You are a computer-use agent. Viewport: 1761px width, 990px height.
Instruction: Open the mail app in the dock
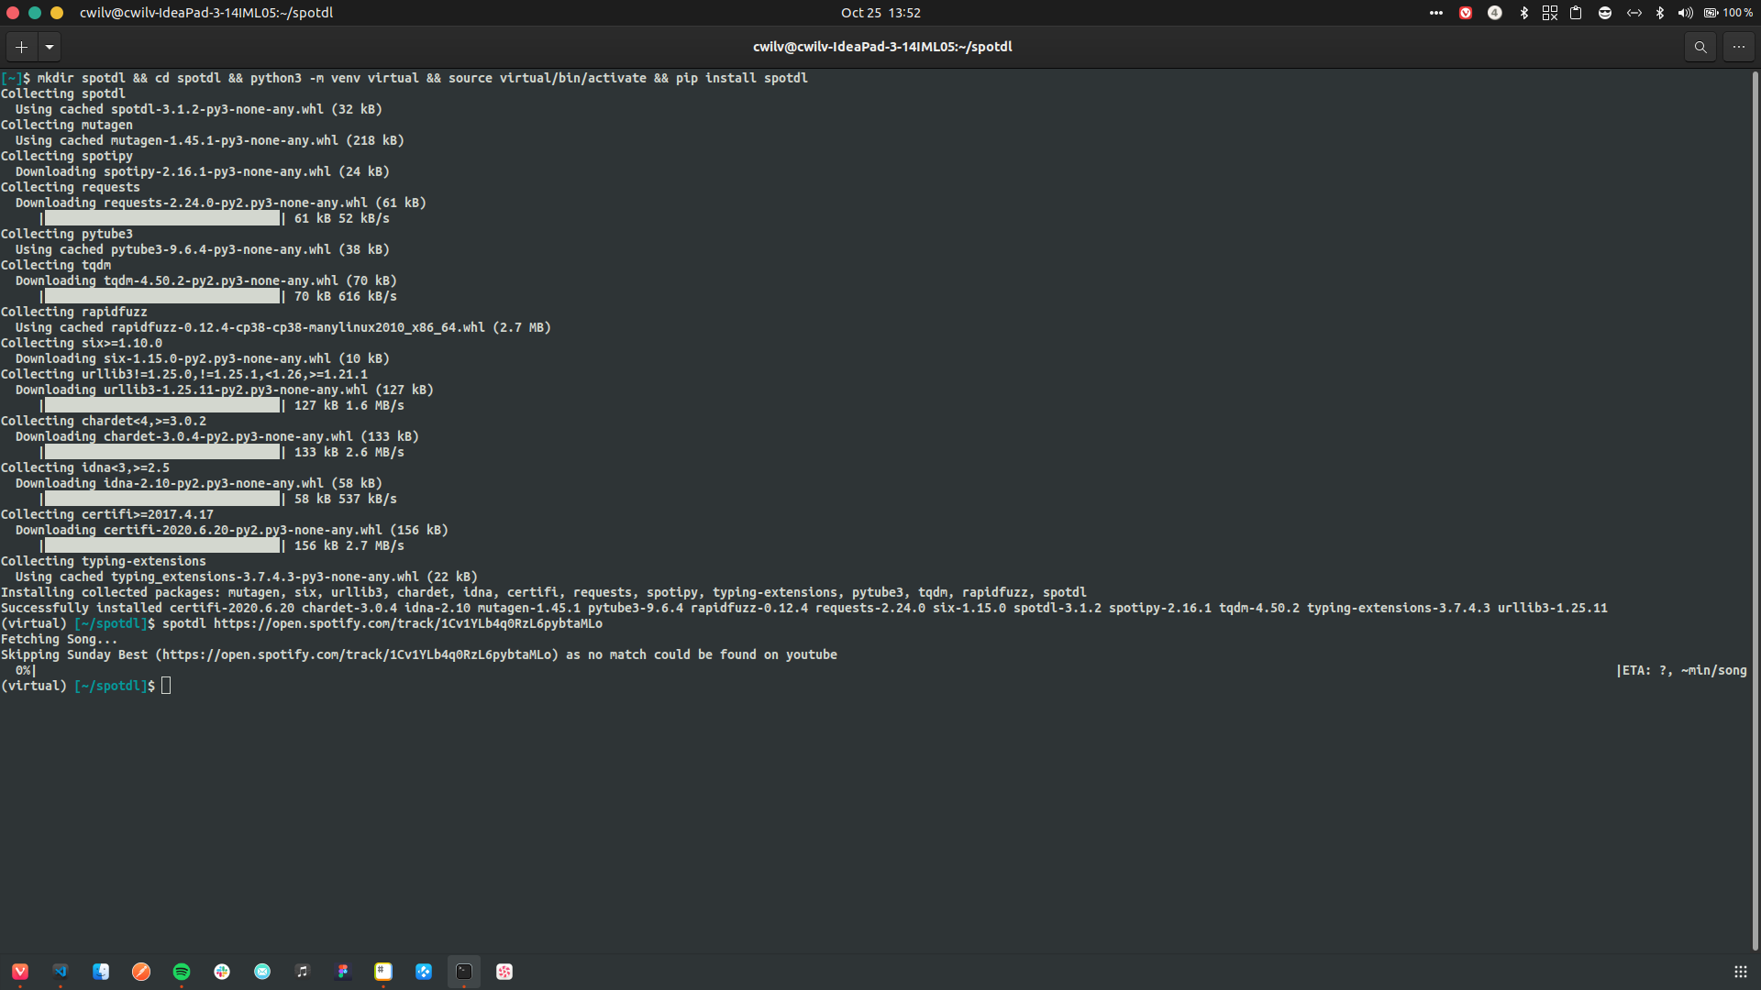(x=262, y=972)
